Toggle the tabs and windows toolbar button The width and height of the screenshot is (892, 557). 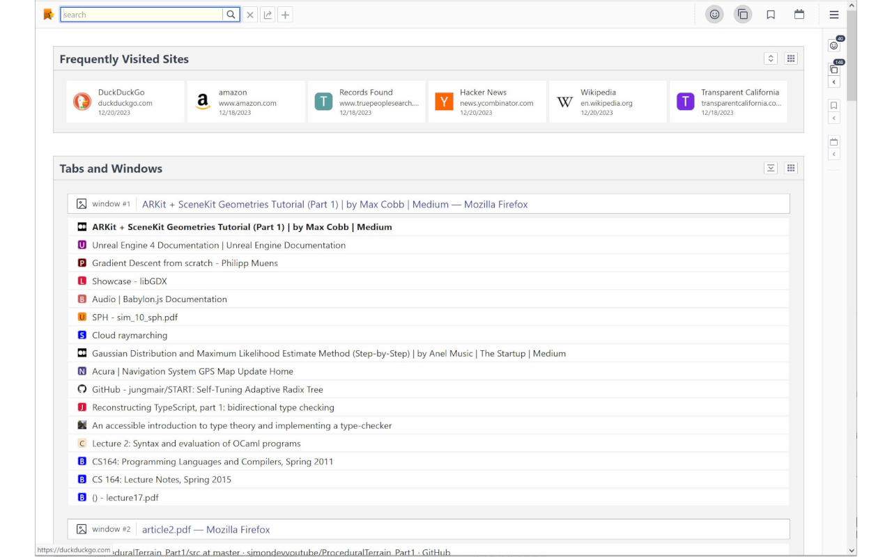click(743, 15)
